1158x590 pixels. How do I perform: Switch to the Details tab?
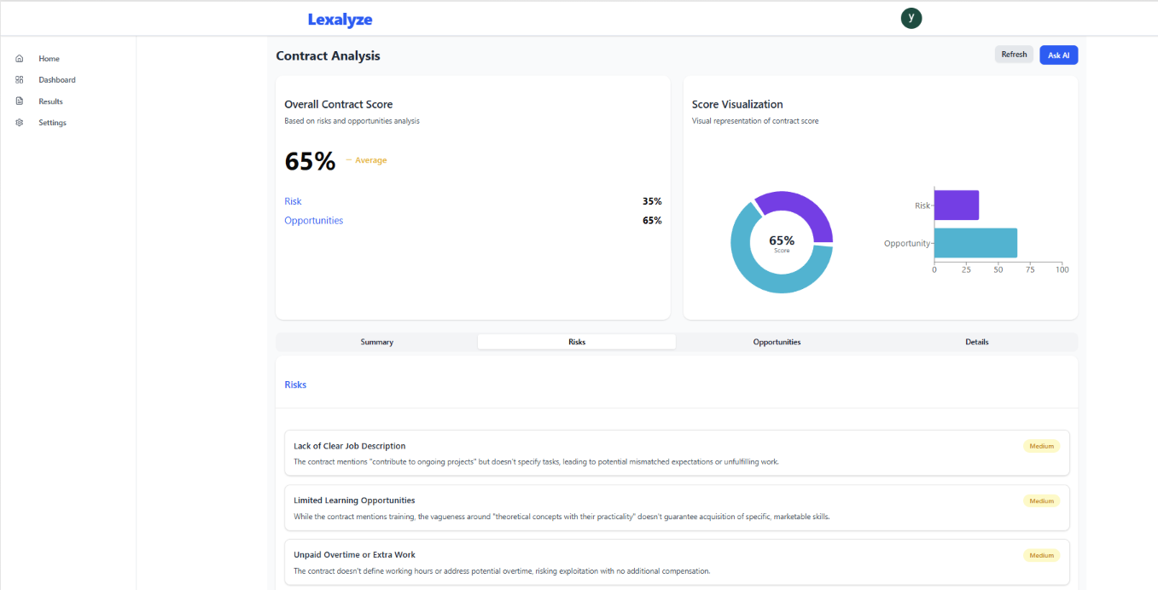(x=977, y=342)
